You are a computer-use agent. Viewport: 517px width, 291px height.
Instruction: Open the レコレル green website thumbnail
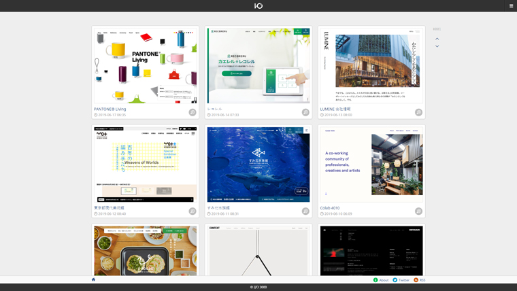point(258,65)
